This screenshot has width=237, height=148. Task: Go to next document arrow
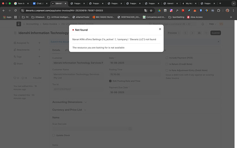tap(192, 33)
